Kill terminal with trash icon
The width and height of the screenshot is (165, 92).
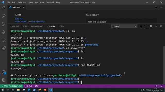[x=151, y=26]
